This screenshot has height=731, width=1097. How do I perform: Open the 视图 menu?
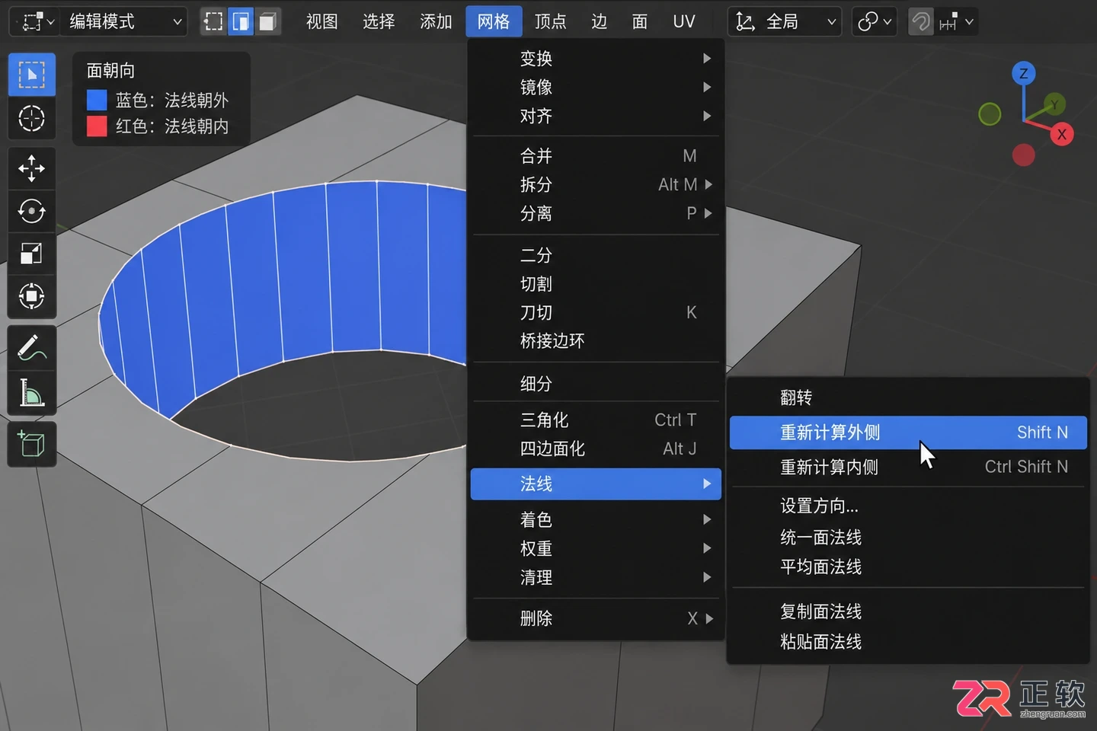coord(321,21)
